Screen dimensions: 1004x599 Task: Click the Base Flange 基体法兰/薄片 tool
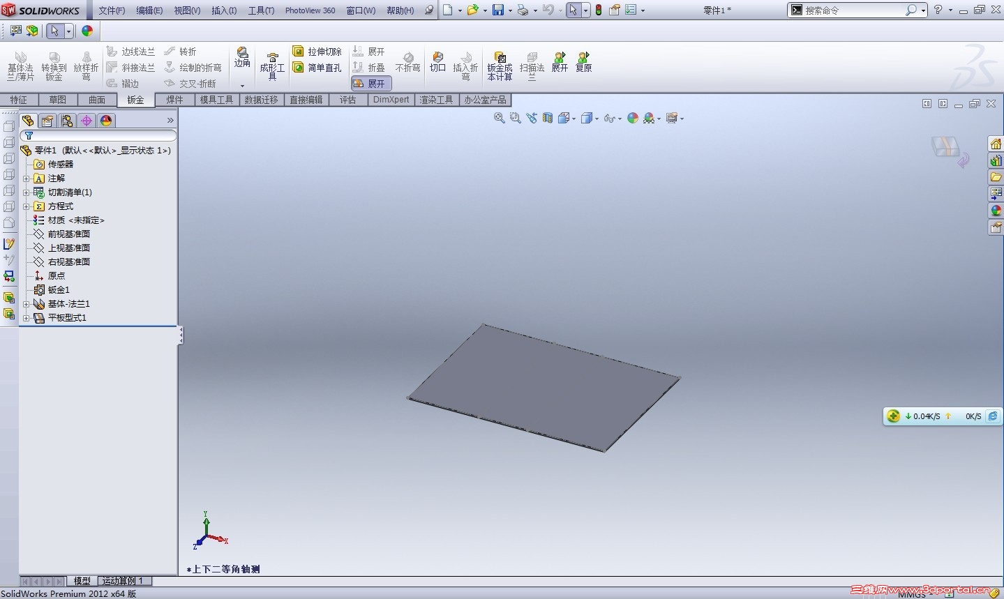coord(20,66)
